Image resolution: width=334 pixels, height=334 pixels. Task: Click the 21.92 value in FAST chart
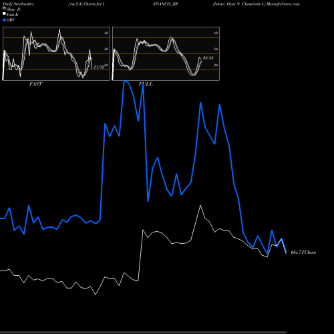[x=99, y=67]
